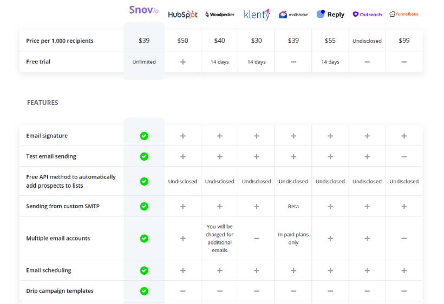Screen dimensions: 444x304
Task: Click the FEATURES section heading
Action: click(x=42, y=103)
